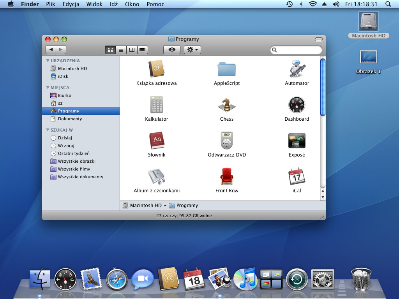This screenshot has width=399, height=299.
Task: Click Macintosh HD in the path bar
Action: coord(142,206)
